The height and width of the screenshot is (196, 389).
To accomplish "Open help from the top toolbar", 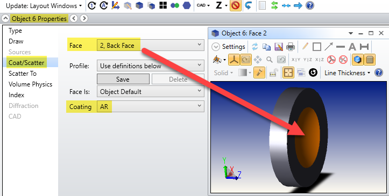I will click(310, 5).
